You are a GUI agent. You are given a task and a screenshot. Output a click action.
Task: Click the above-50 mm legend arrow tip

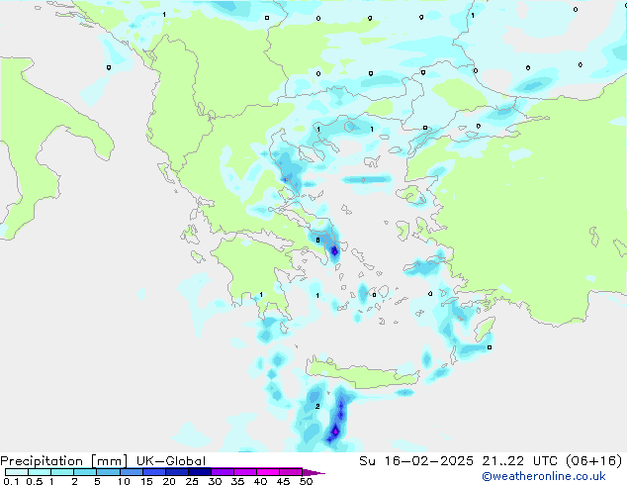(x=313, y=472)
